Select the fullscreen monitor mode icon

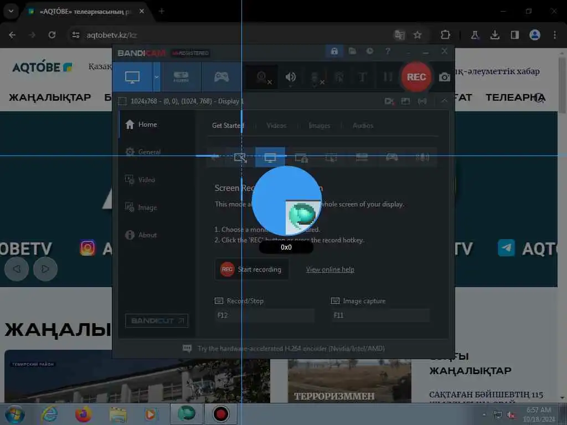coord(270,157)
